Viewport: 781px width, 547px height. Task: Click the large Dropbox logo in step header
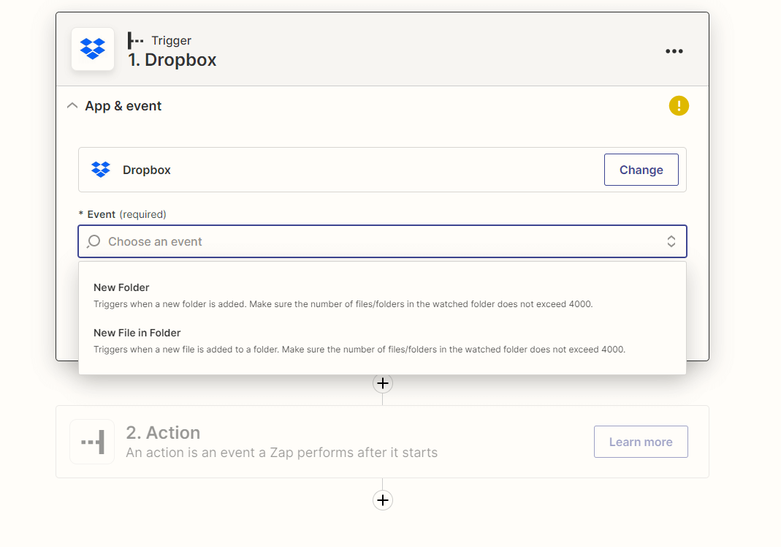pyautogui.click(x=93, y=49)
